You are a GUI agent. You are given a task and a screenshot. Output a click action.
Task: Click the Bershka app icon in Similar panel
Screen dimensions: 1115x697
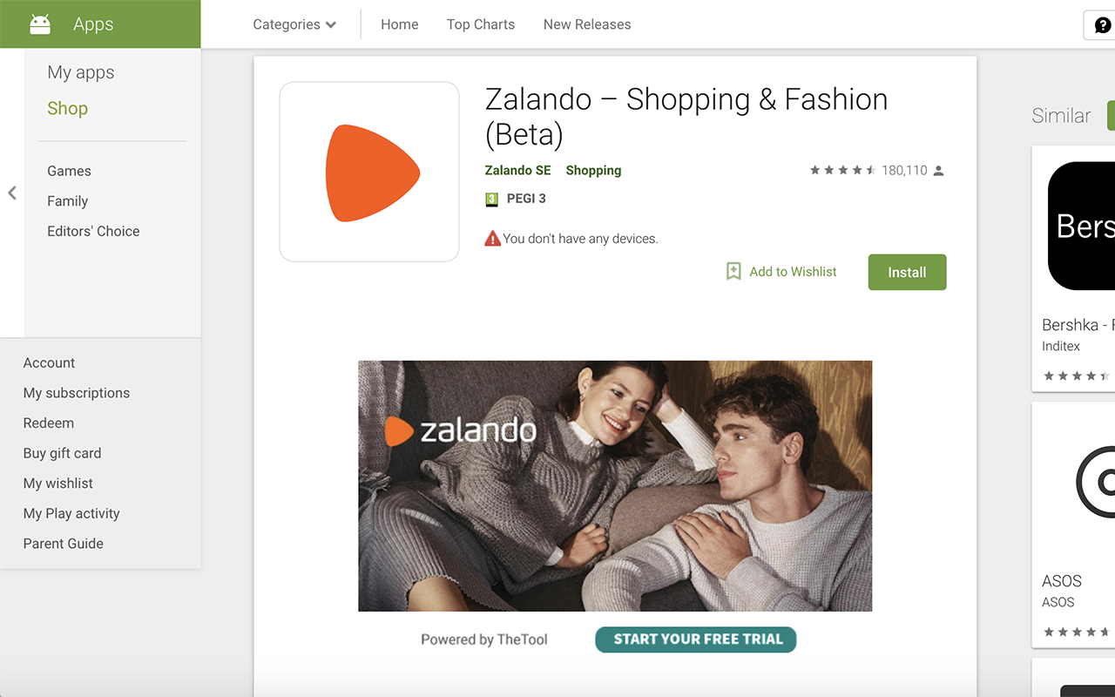click(x=1083, y=225)
